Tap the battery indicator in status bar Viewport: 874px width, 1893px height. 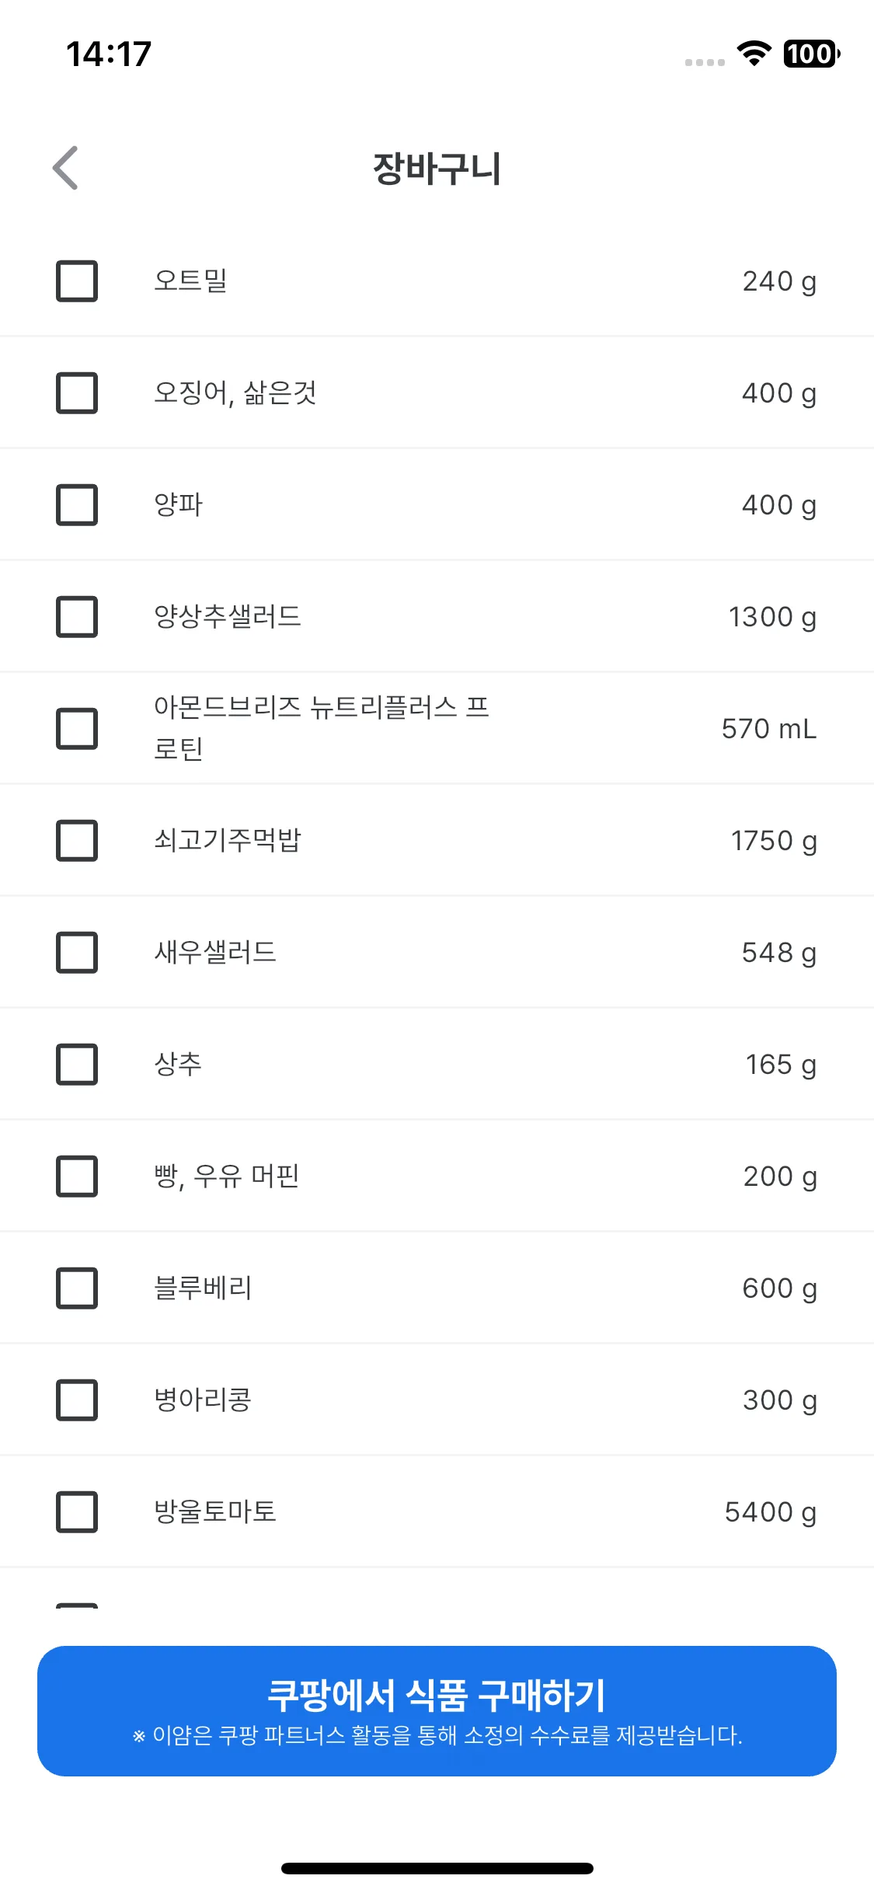pyautogui.click(x=811, y=54)
